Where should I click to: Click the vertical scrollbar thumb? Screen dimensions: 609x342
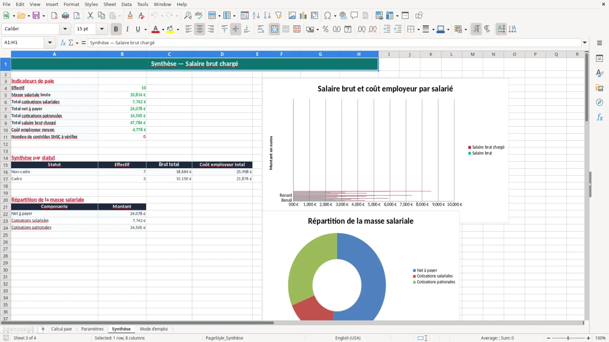(x=587, y=87)
